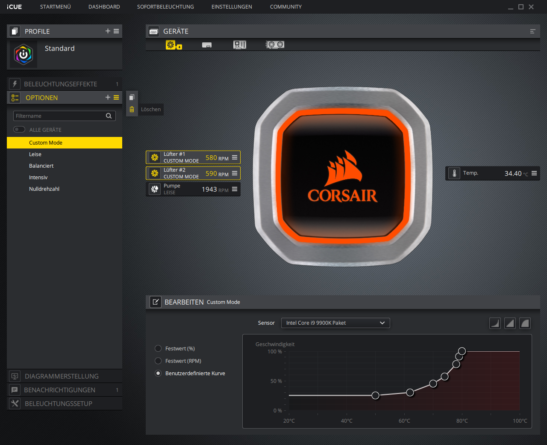Select the motherboard device icon
Image resolution: width=547 pixels, height=445 pixels.
click(x=240, y=44)
